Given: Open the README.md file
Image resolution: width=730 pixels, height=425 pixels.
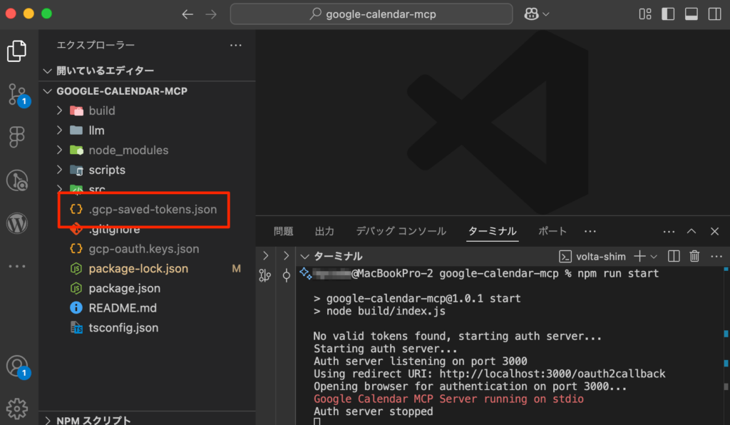Looking at the screenshot, I should pos(123,308).
